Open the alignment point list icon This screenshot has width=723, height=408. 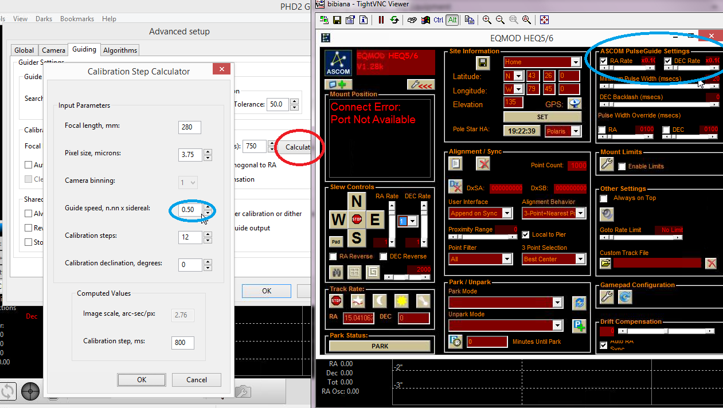(x=455, y=164)
